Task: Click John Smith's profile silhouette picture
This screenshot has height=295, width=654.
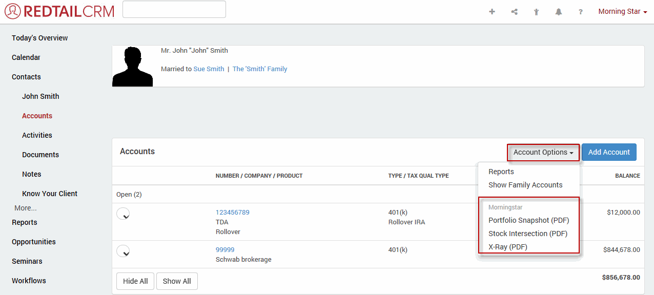Action: [132, 66]
